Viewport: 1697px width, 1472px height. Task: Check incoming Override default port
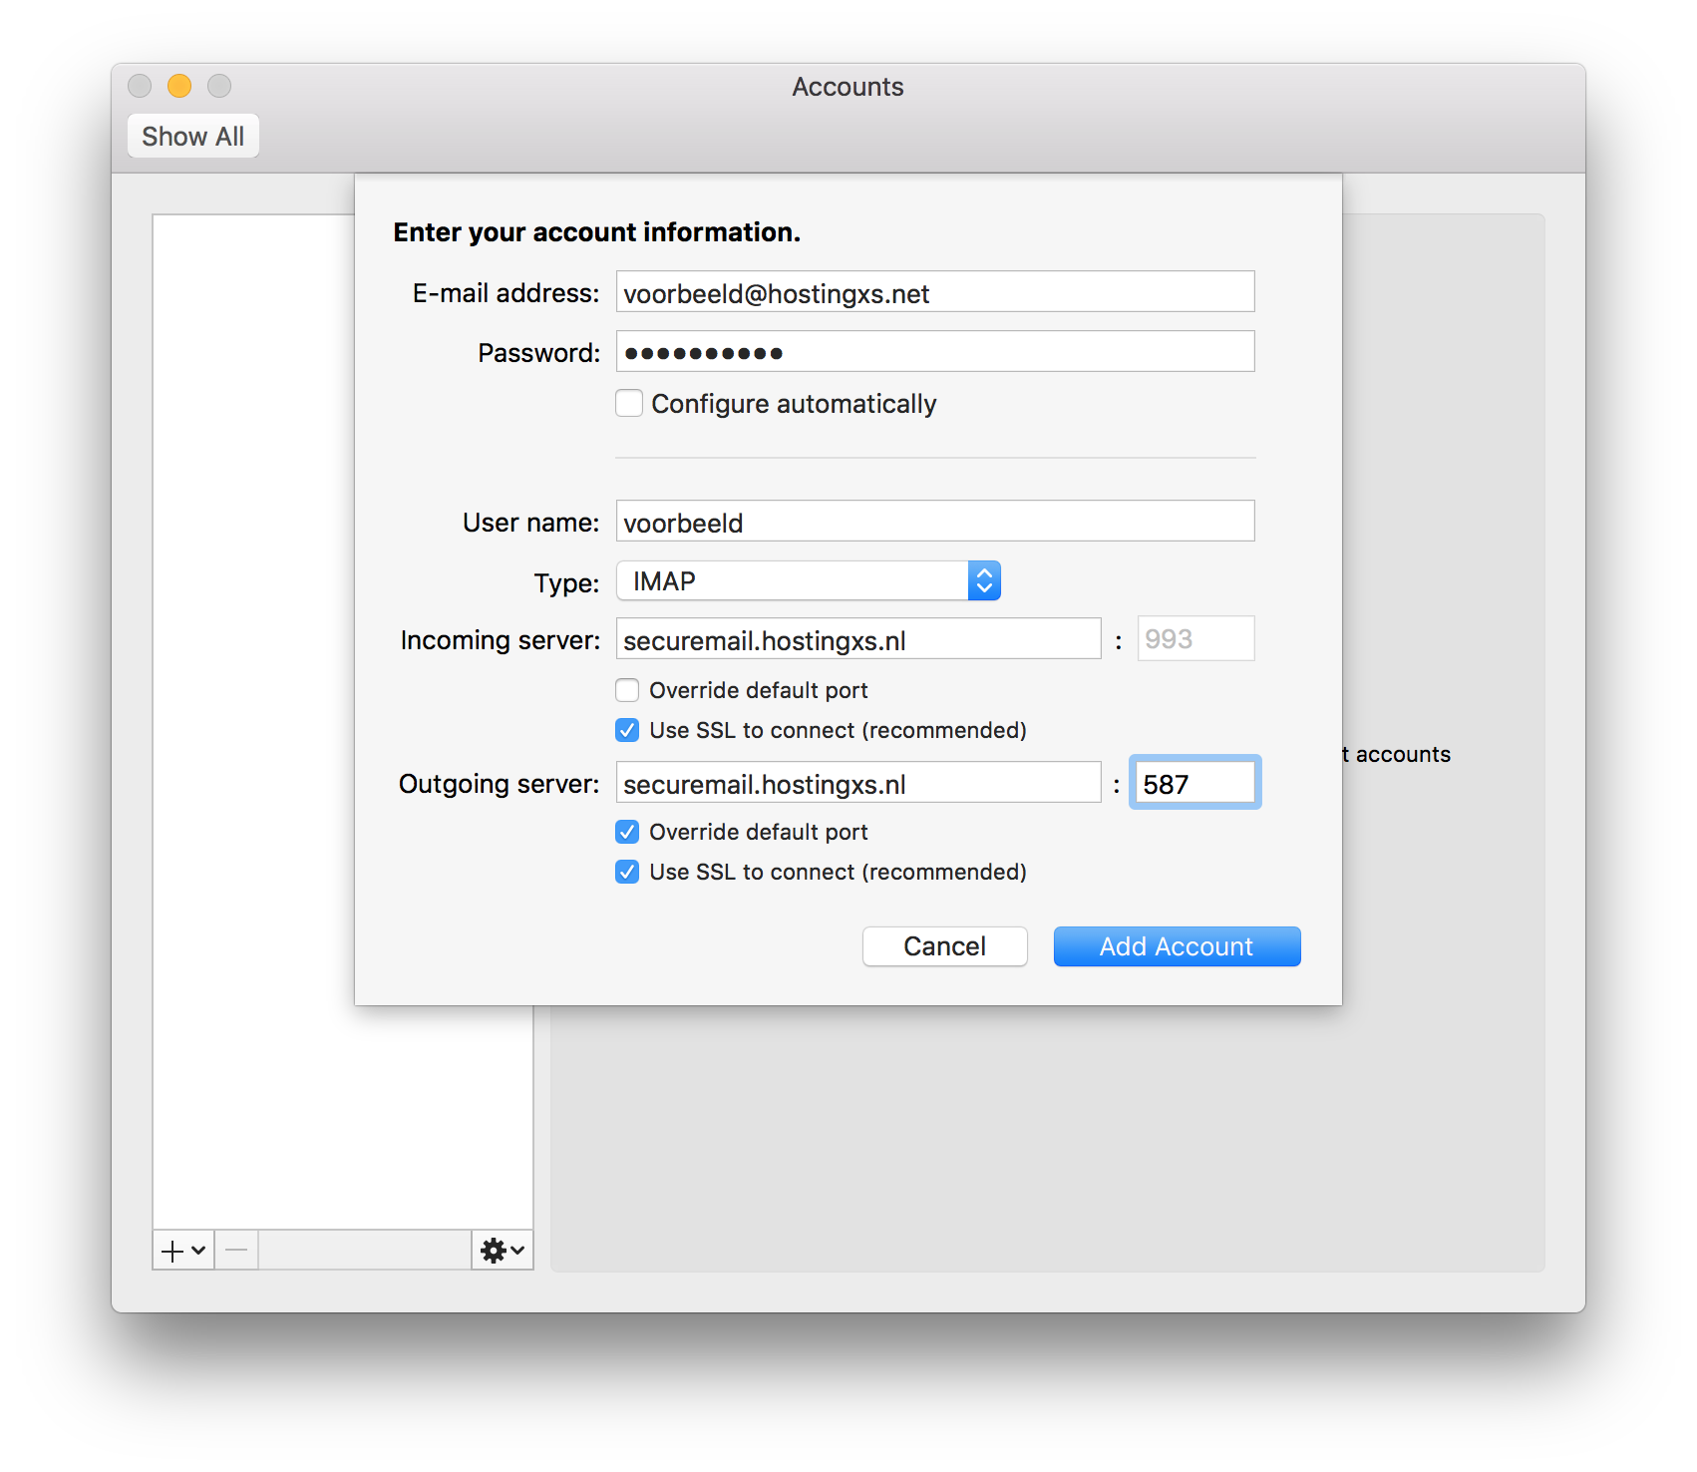(627, 690)
